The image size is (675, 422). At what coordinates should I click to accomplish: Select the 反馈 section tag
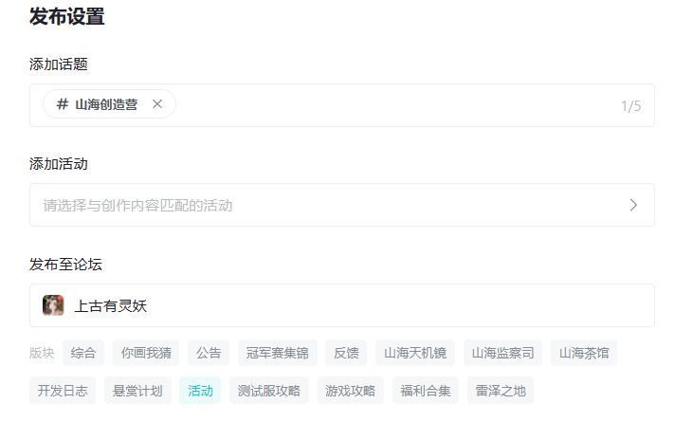click(346, 353)
